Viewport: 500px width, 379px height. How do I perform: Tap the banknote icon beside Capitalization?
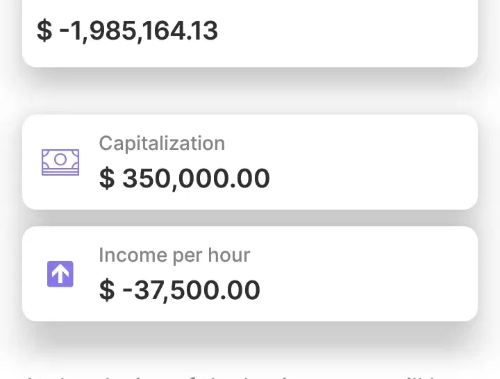point(60,162)
